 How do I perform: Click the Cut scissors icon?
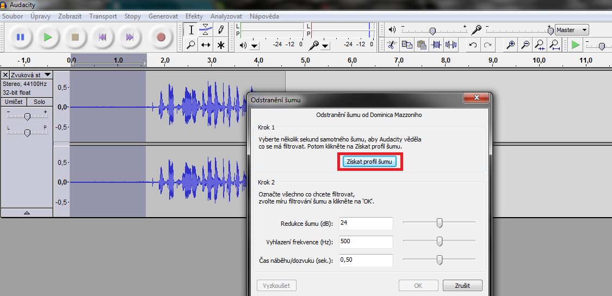392,45
